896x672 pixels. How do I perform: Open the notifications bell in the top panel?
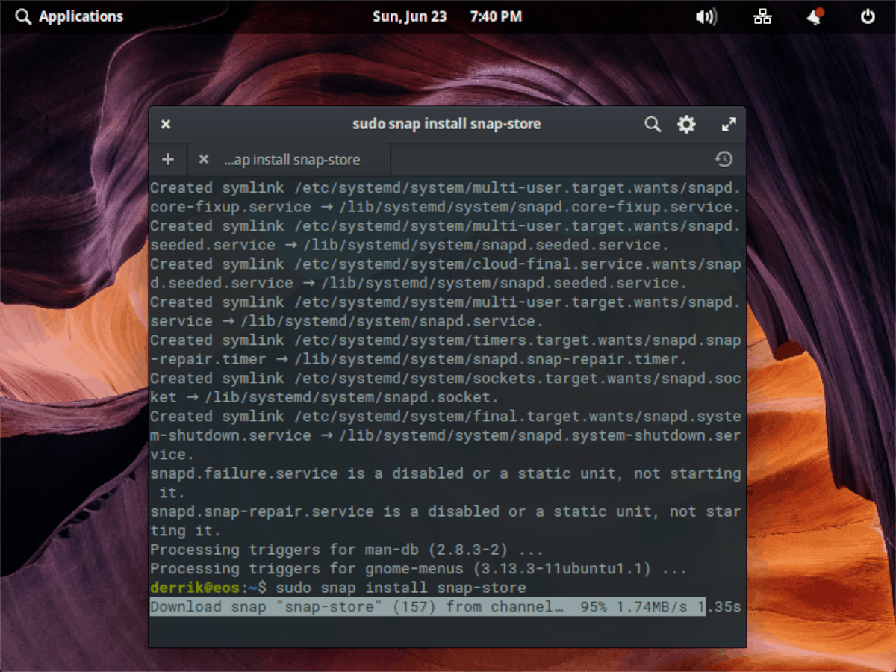(815, 16)
